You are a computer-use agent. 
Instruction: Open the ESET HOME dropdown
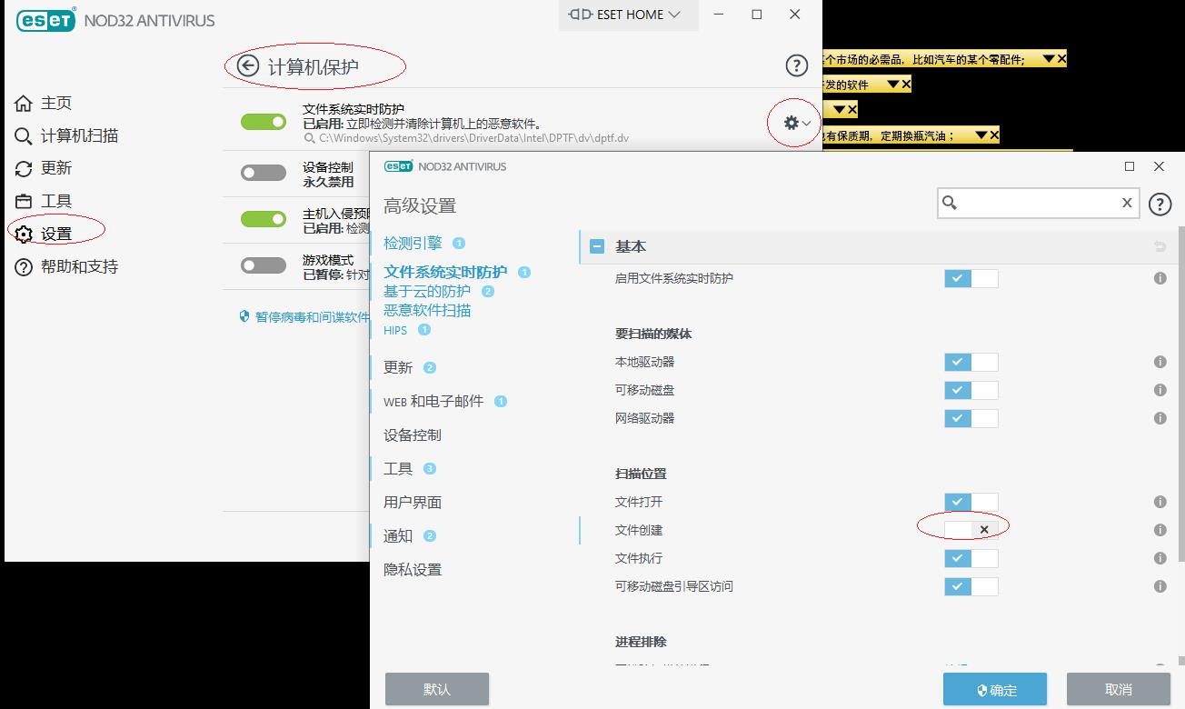(629, 15)
